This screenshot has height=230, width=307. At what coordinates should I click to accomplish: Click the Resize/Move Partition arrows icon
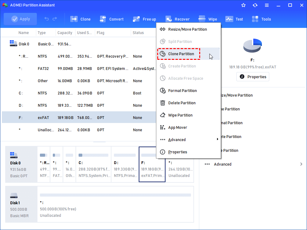tap(162, 29)
